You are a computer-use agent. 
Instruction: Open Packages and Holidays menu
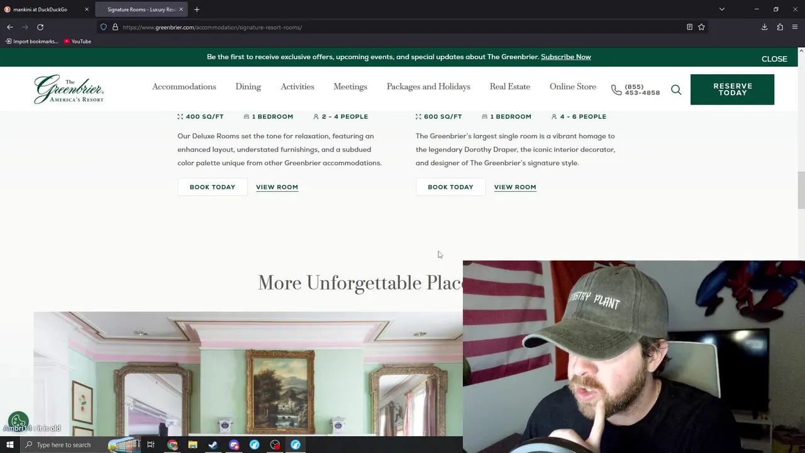[x=428, y=87]
